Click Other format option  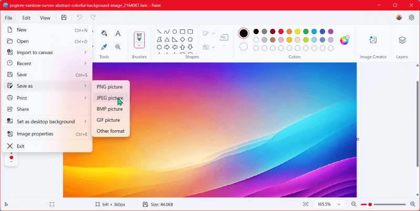click(110, 131)
